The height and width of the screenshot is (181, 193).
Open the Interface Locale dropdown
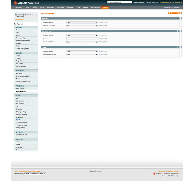(x=35, y=174)
